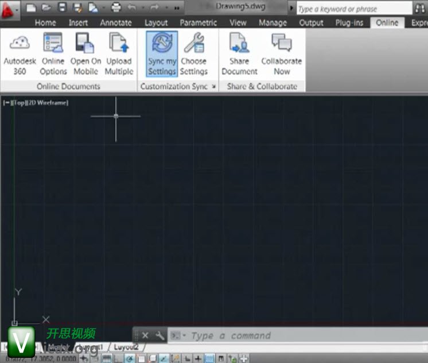
Task: Click in the keyword search field
Action: click(355, 9)
